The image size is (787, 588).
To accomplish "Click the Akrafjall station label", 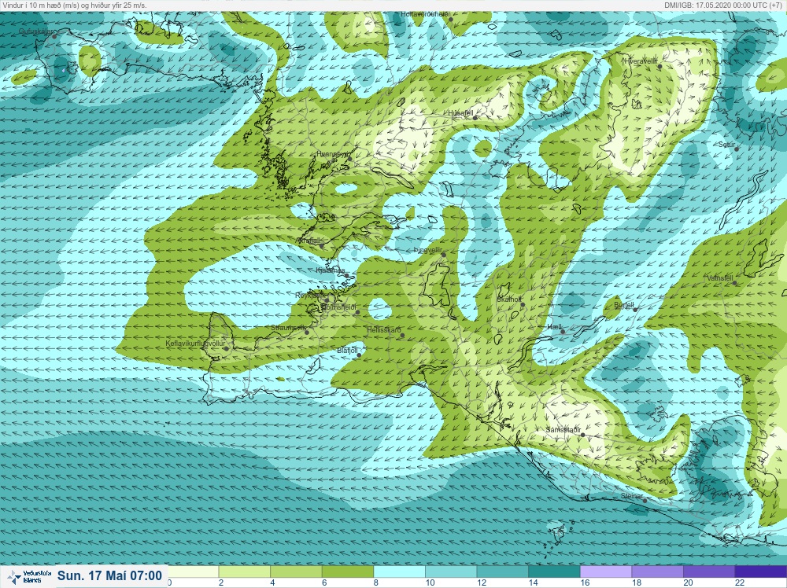I will (309, 241).
